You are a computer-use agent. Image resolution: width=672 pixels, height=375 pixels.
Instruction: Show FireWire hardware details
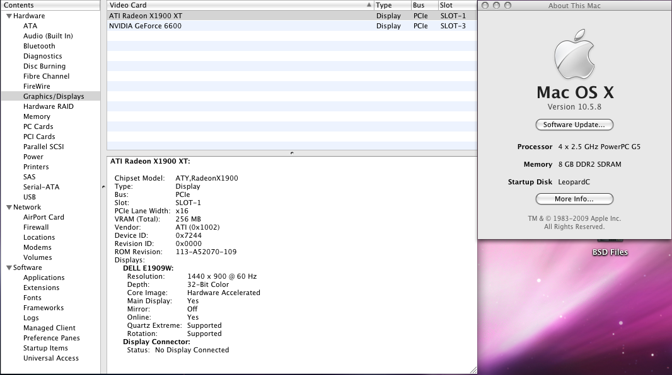[37, 86]
